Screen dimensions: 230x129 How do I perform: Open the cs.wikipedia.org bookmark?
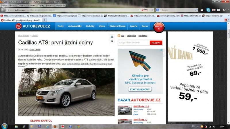40,16
